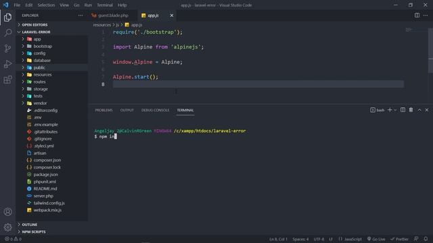This screenshot has width=433, height=243.
Task: Open the Selection menu
Action: point(46,5)
